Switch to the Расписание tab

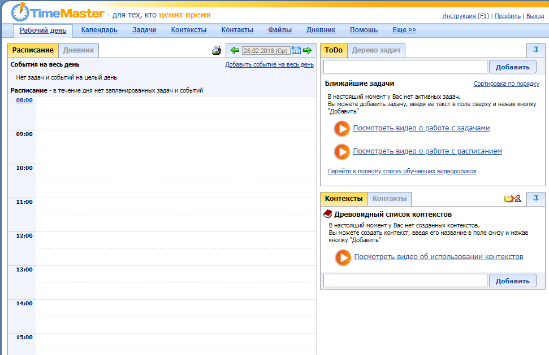point(33,50)
